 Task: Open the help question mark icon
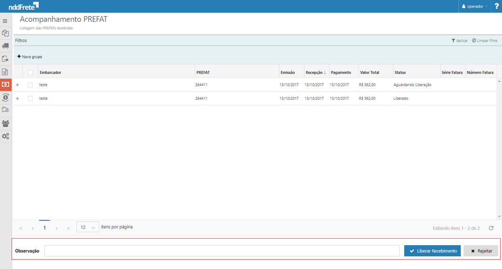[496, 6]
